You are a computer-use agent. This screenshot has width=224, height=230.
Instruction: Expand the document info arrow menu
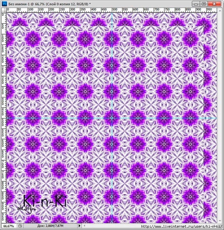coord(80,226)
